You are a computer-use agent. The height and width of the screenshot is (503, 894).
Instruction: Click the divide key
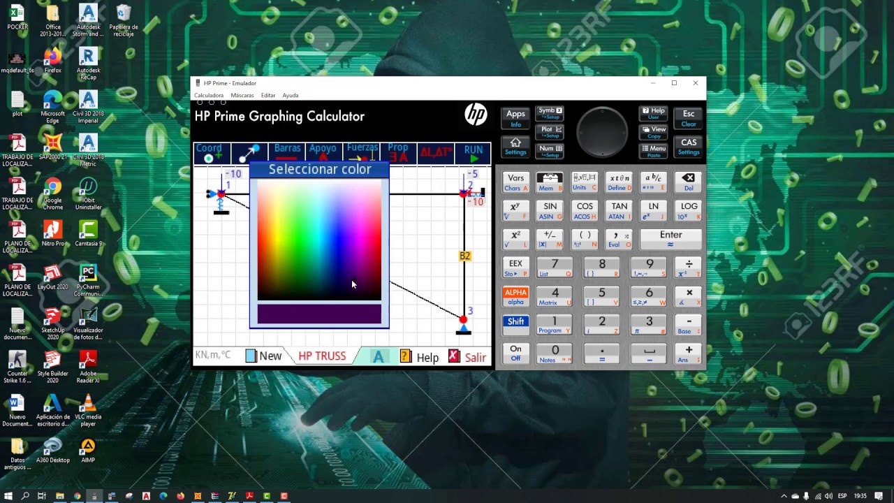(x=689, y=268)
